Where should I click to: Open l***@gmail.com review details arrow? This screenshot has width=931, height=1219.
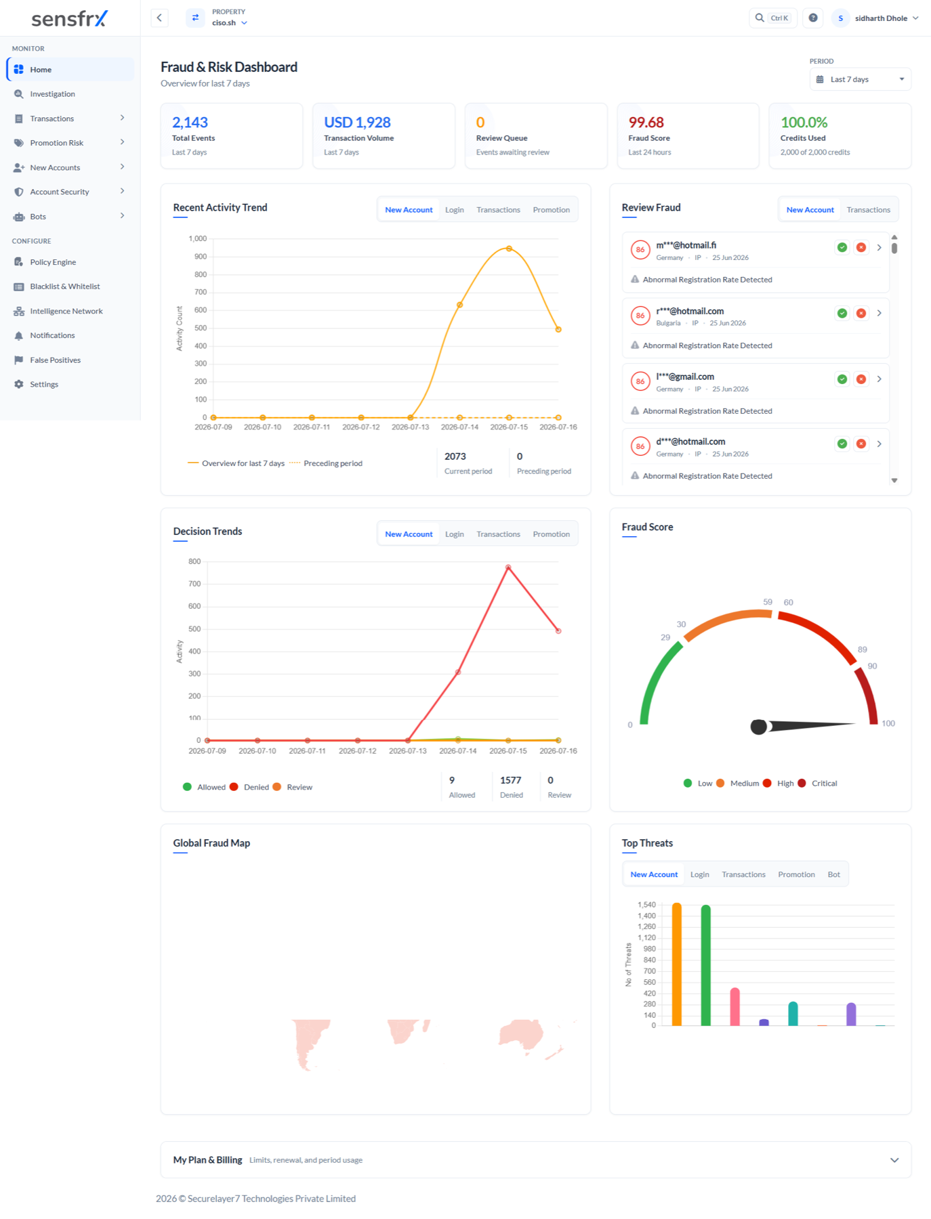point(879,379)
